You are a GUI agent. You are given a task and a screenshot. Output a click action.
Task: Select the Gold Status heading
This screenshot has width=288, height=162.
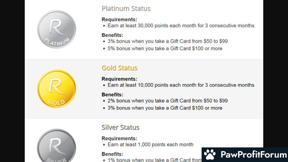120,68
